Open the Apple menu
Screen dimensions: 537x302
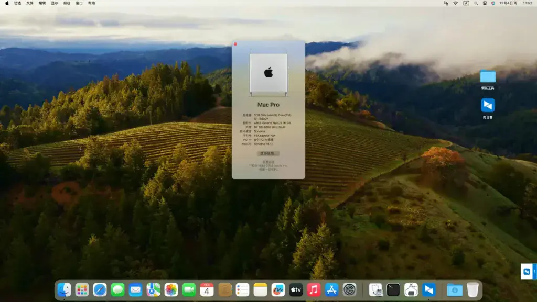coord(7,3)
